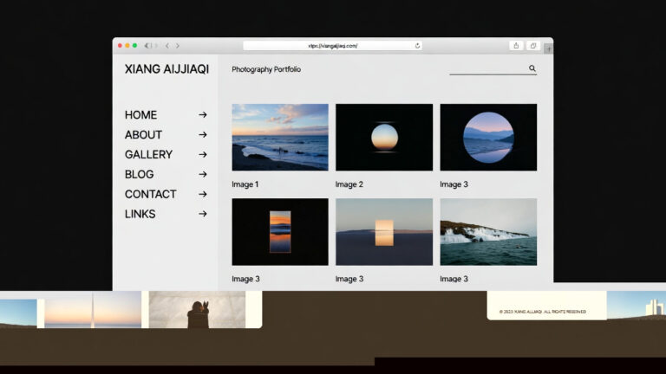Reload the page from the address bar

tap(417, 46)
